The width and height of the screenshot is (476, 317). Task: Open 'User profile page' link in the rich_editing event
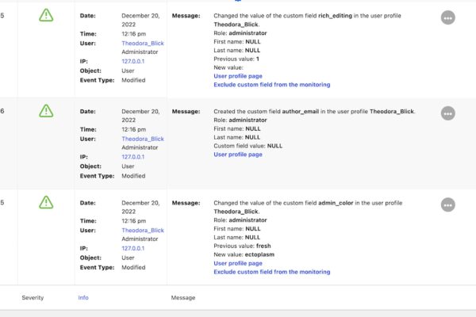(x=238, y=76)
